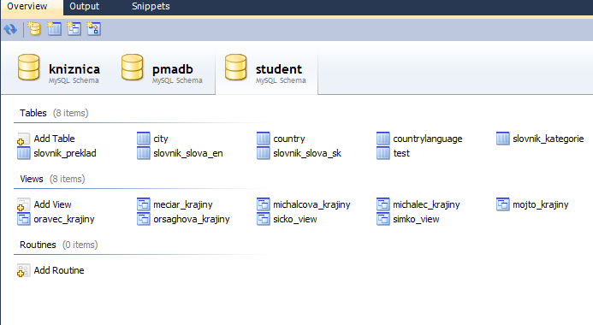Click the mojto_krajiny view name
593x325 pixels.
[541, 204]
